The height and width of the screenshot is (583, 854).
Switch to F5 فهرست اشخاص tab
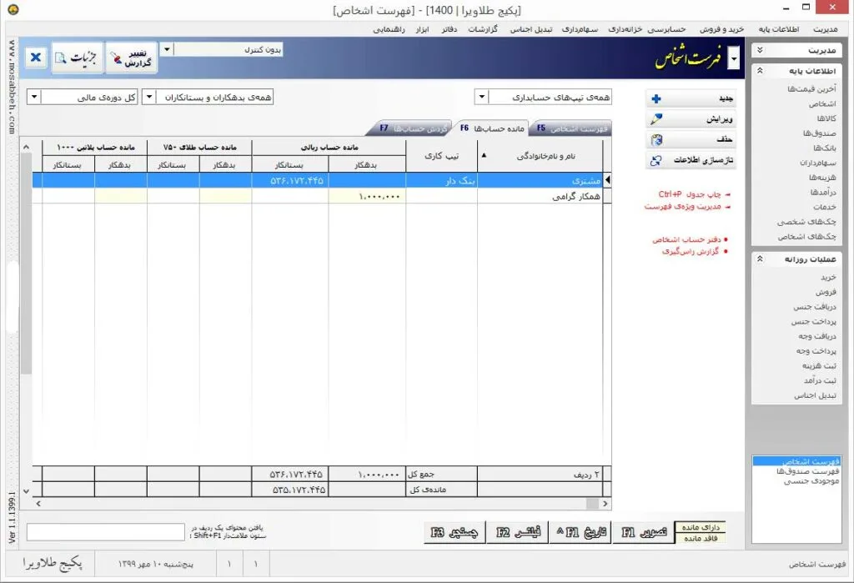(572, 128)
